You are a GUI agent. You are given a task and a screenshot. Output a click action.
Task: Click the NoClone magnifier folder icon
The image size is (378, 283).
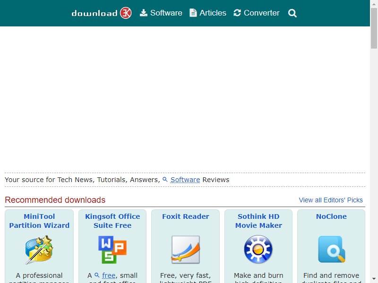332,250
